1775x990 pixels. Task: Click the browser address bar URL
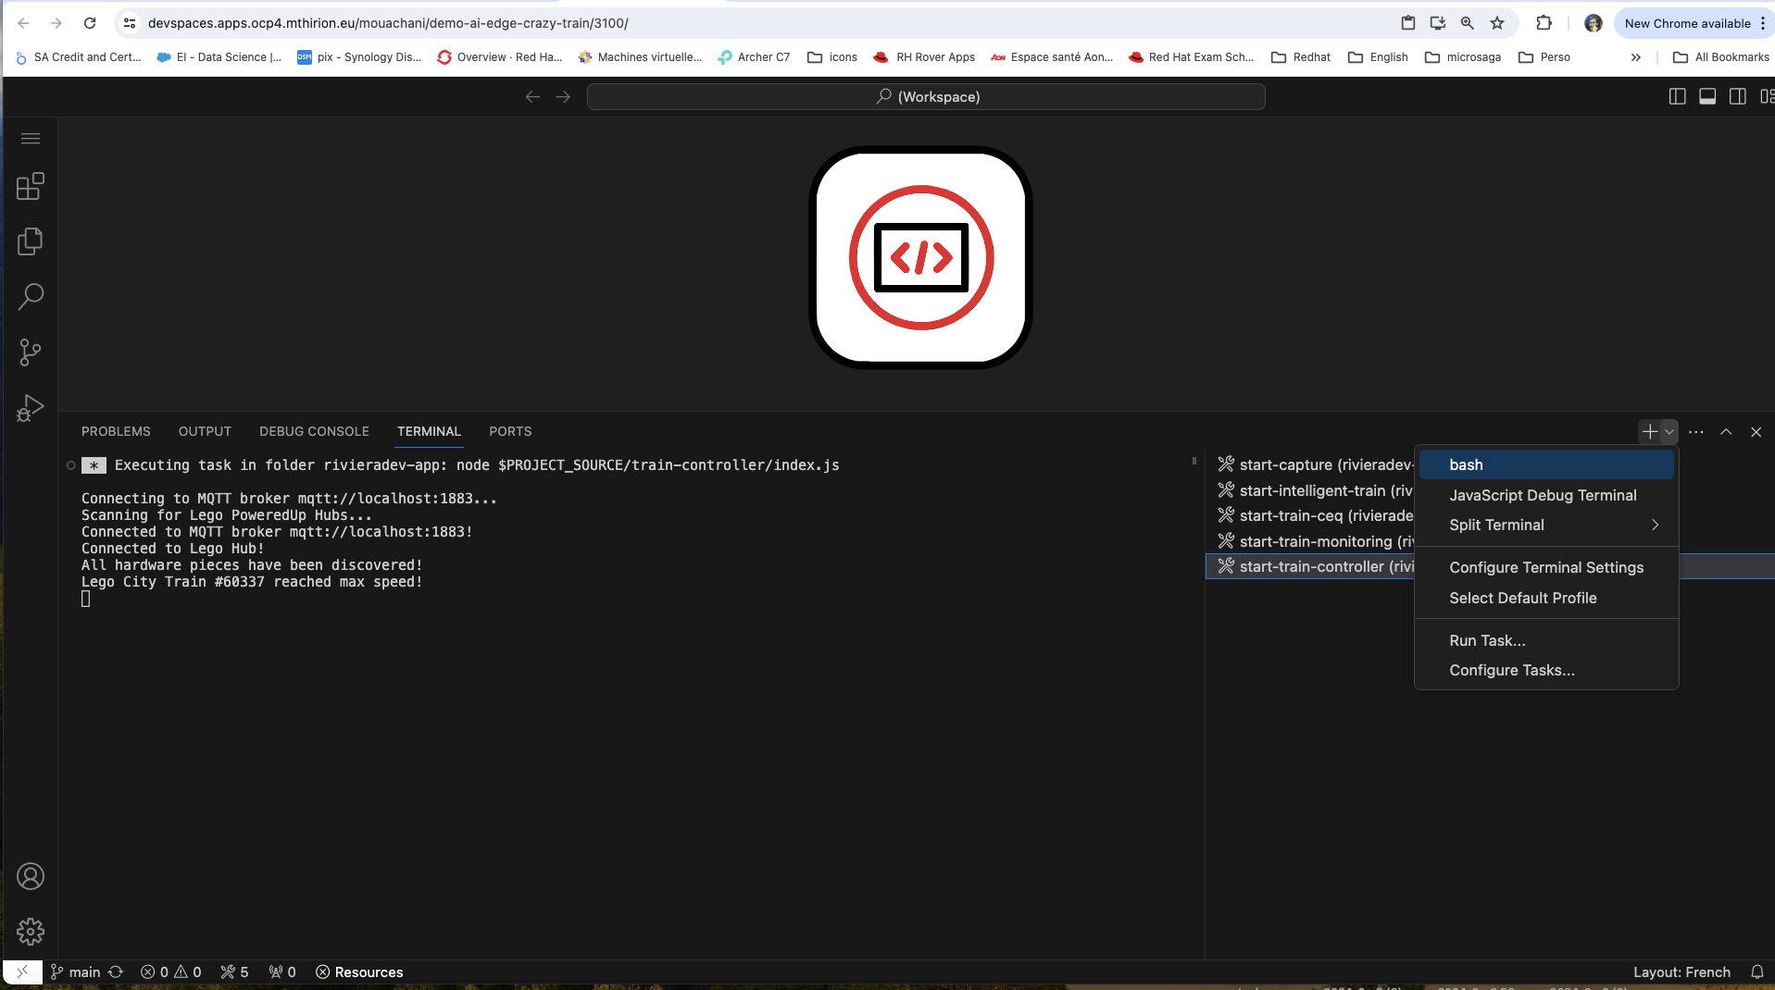pos(388,23)
